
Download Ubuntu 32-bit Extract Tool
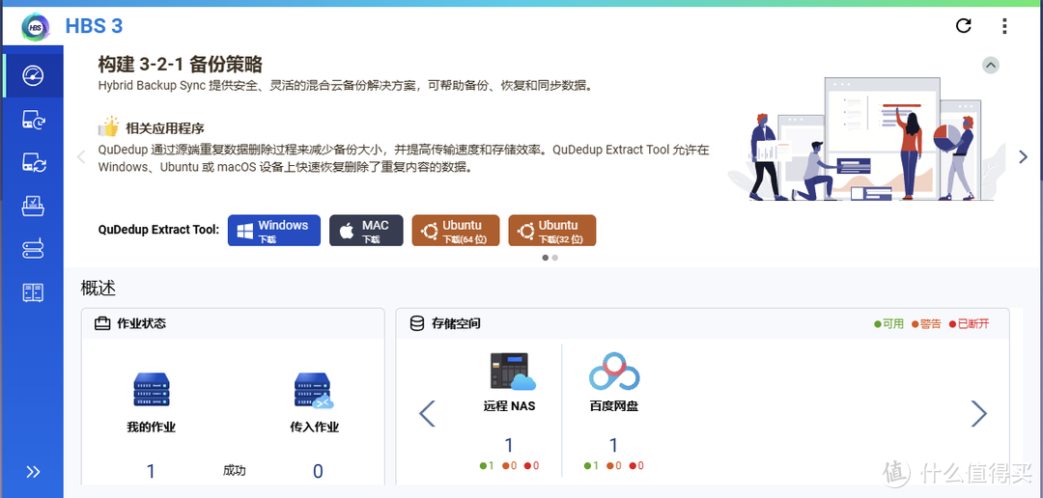click(552, 230)
